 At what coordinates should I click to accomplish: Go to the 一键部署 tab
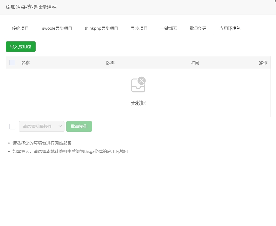pos(168,28)
